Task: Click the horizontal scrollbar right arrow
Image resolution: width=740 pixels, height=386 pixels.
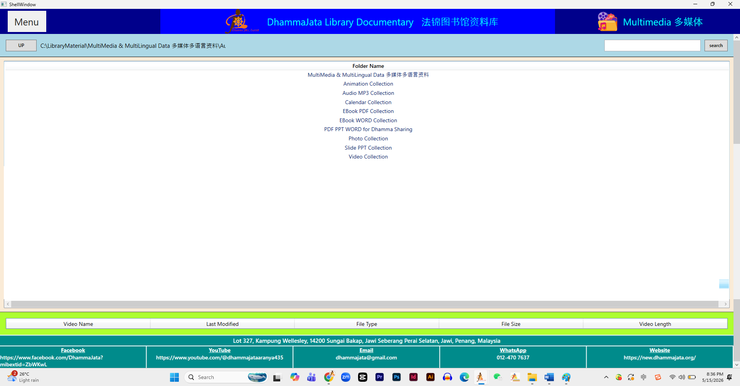Action: [x=725, y=304]
